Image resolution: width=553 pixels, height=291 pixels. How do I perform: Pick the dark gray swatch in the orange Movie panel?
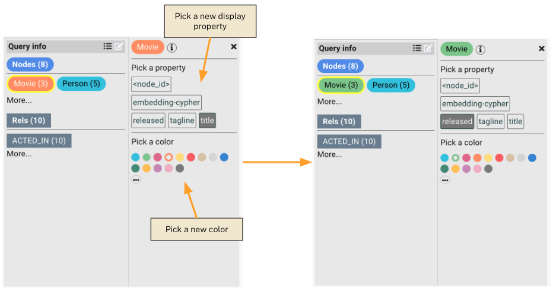click(180, 169)
